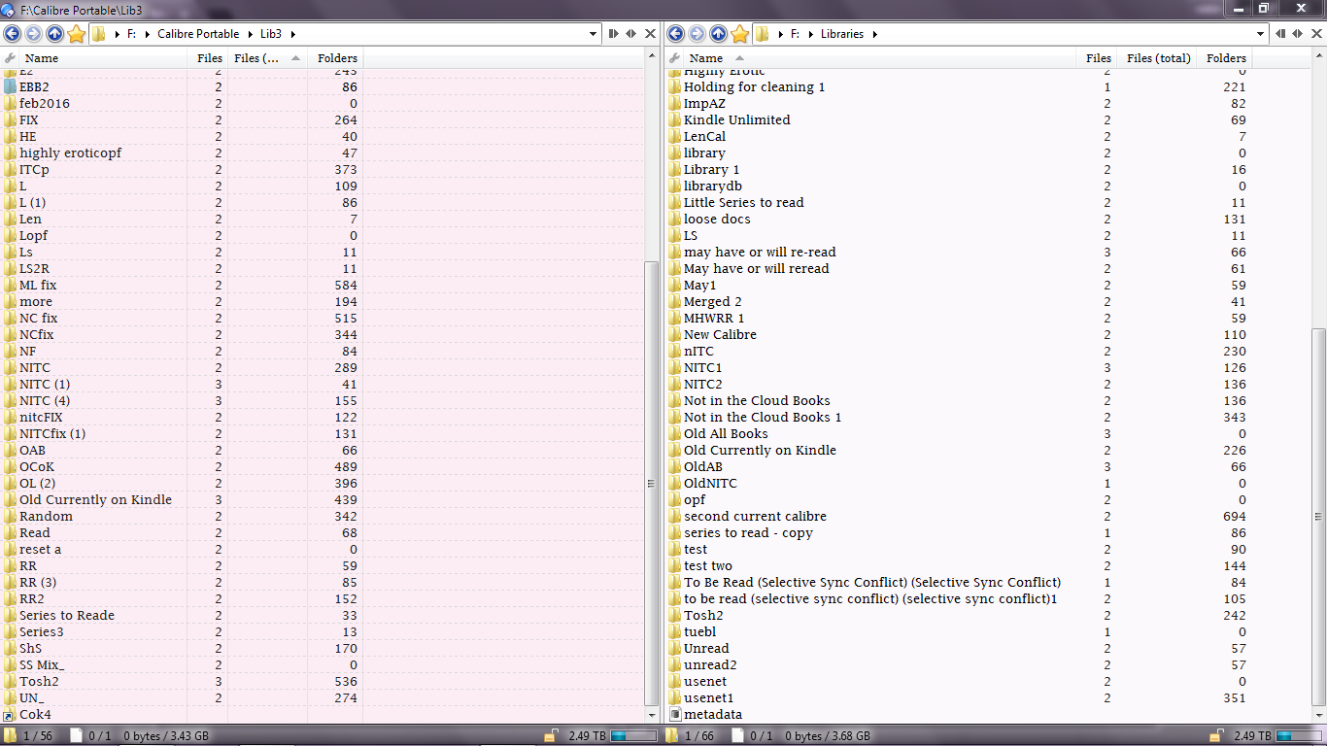
Task: Click the wrench column settings icon in left pane
Action: [x=11, y=58]
